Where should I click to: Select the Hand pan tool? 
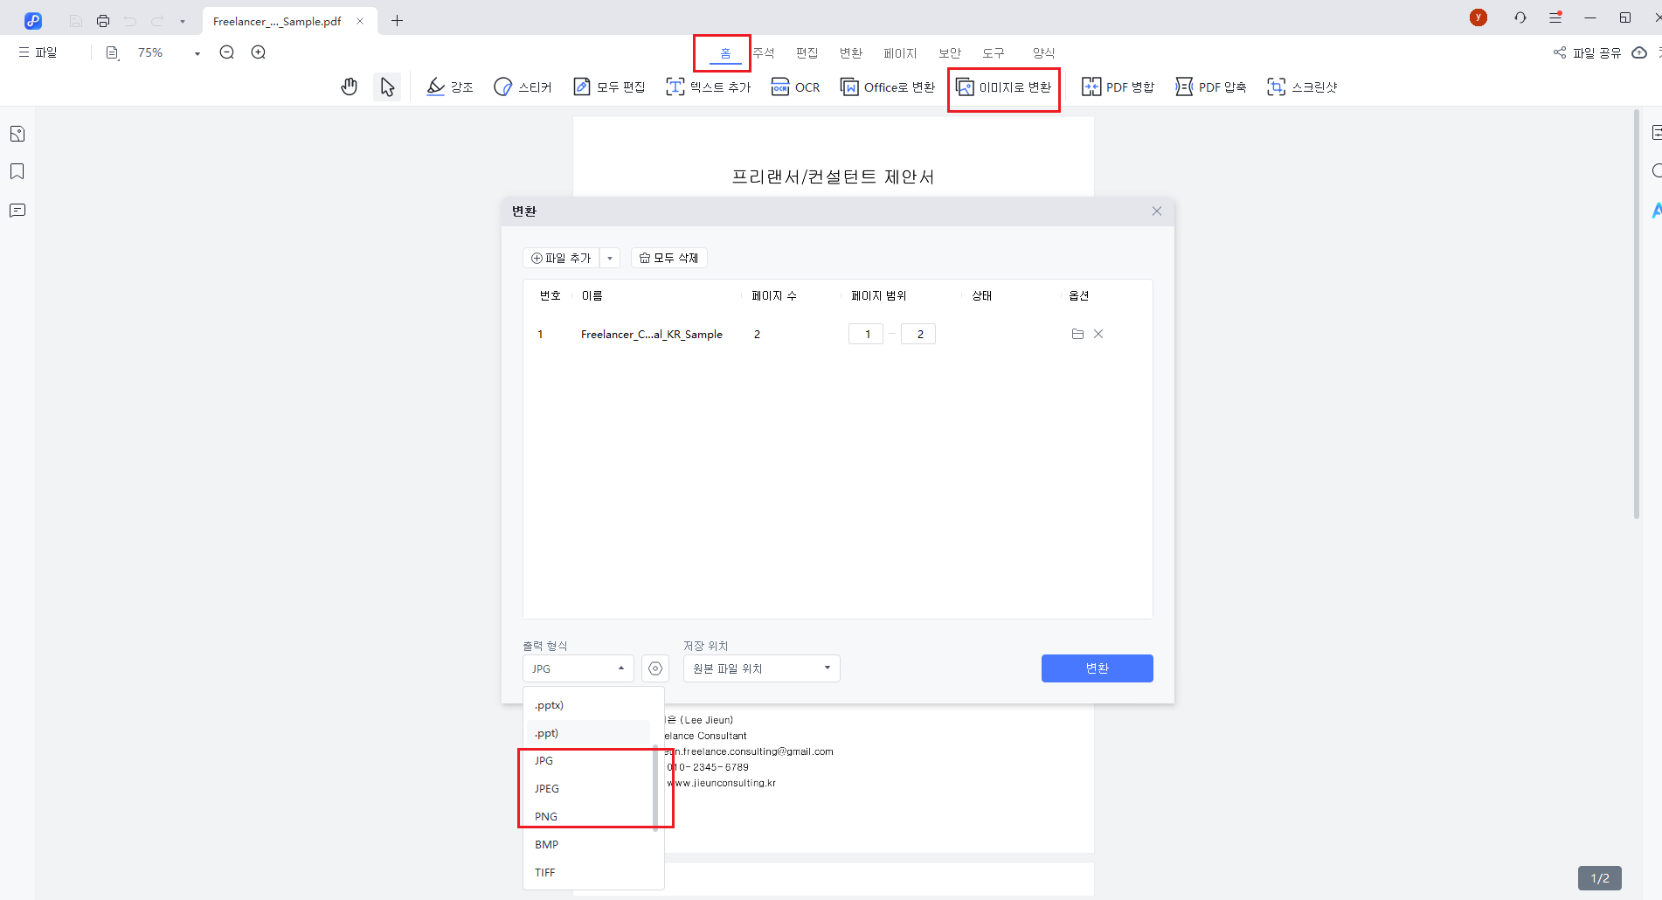click(x=349, y=87)
